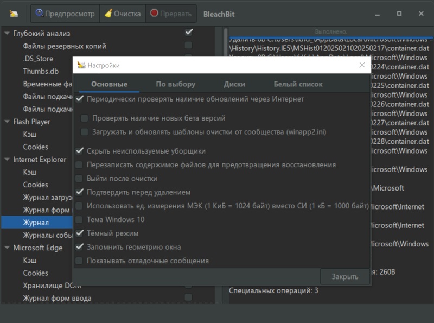Collapse the Microsoft Edge tree group
The height and width of the screenshot is (323, 434).
(7, 248)
